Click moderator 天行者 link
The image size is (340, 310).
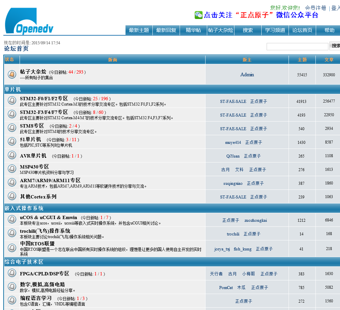coord(216,274)
